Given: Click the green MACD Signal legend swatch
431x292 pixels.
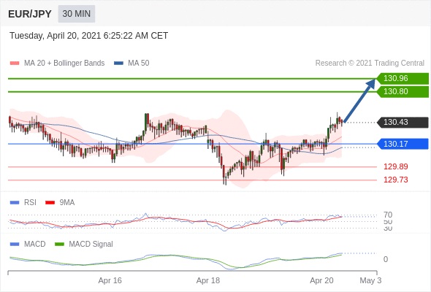Looking at the screenshot, I should pos(59,245).
